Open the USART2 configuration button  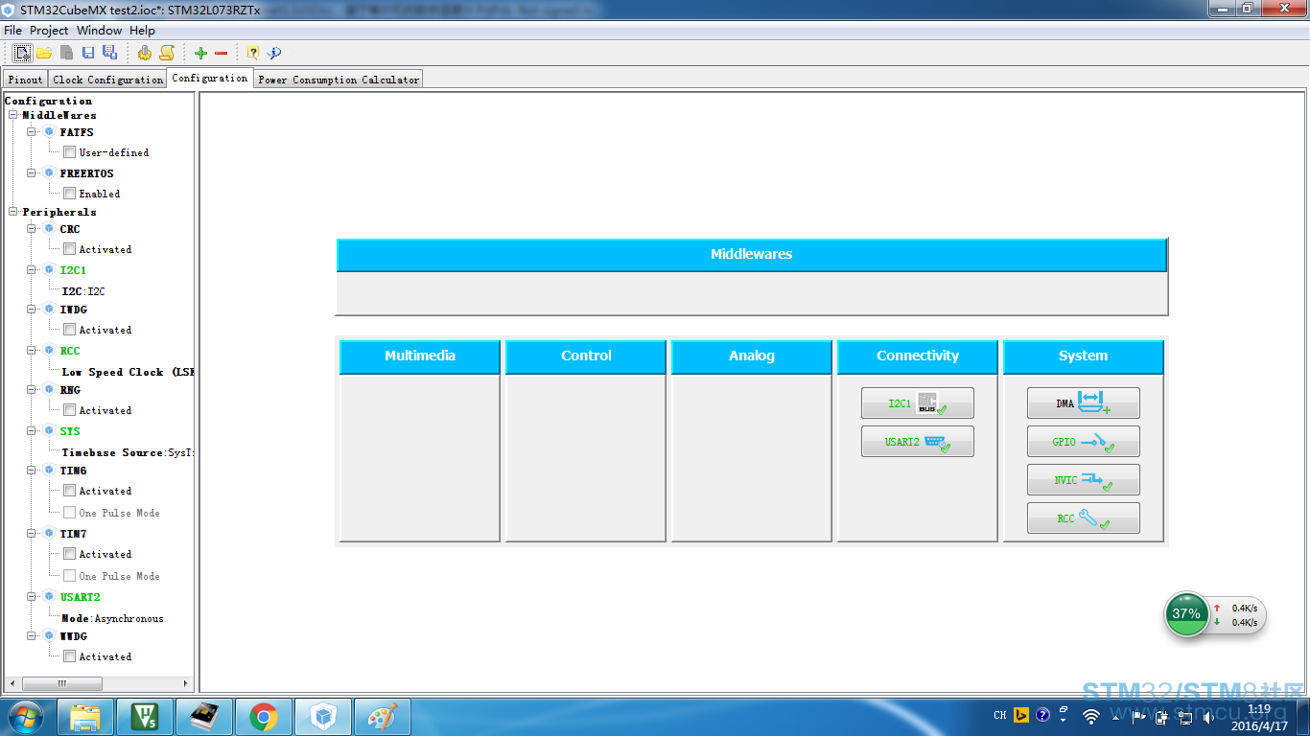pyautogui.click(x=918, y=442)
